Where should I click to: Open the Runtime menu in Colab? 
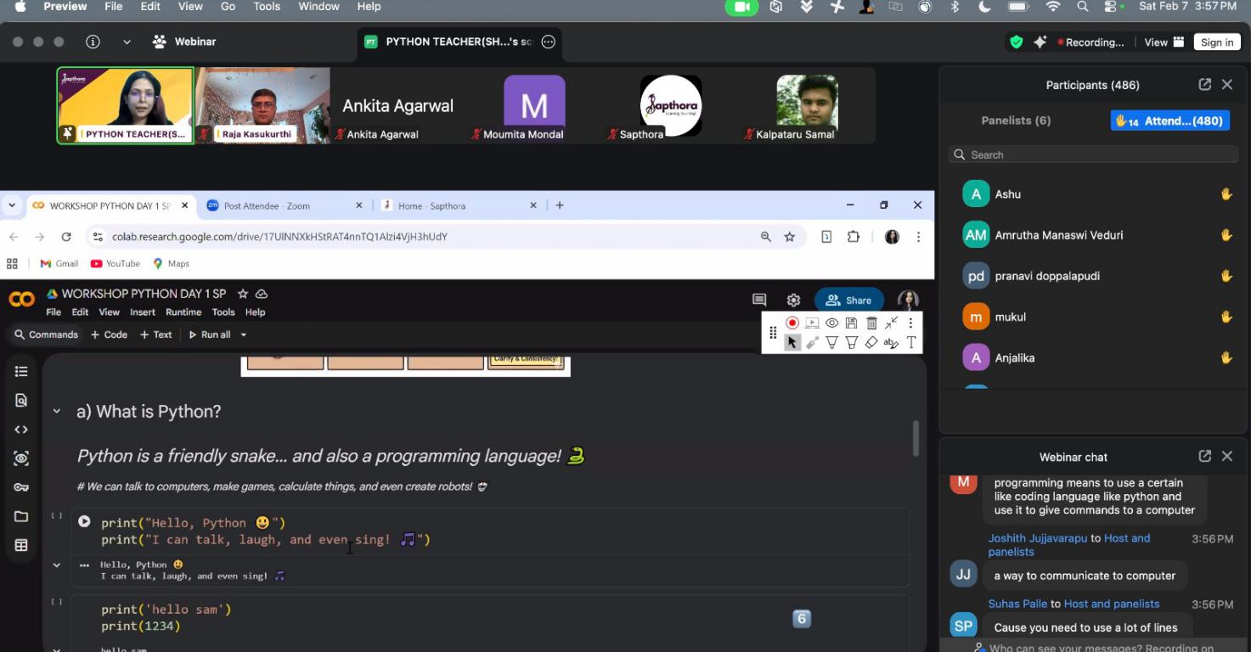[183, 312]
